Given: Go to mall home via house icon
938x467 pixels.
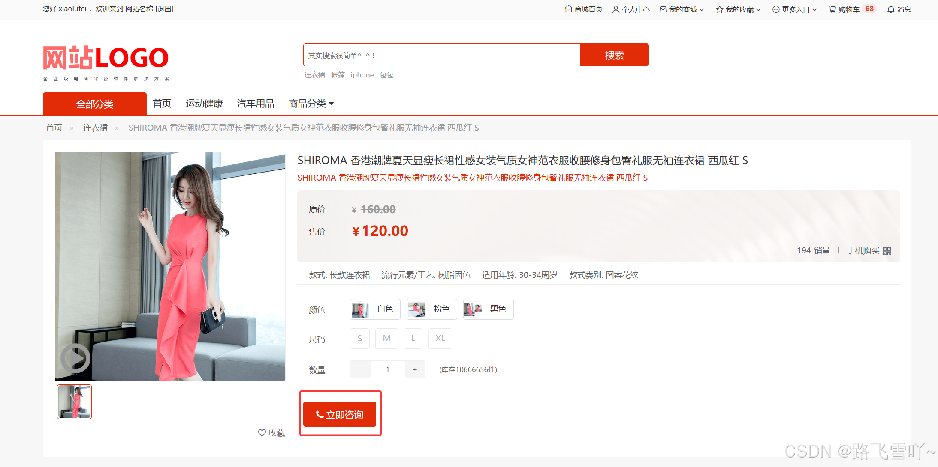Looking at the screenshot, I should pos(568,9).
